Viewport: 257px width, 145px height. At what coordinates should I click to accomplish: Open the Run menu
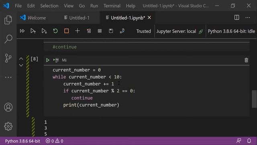coord(94,6)
